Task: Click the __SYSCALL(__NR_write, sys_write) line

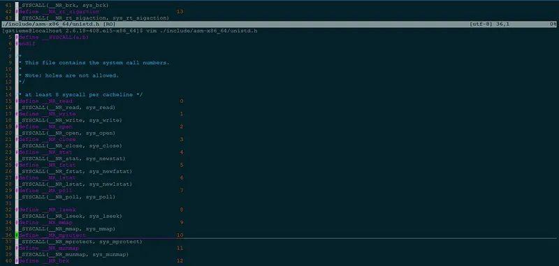Action: point(71,120)
